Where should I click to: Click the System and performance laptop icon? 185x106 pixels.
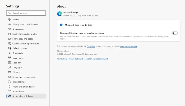click(10, 77)
